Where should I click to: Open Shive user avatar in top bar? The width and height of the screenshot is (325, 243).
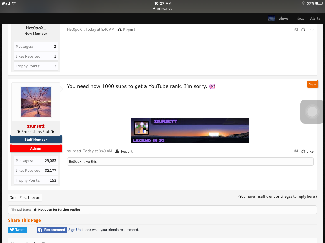click(271, 18)
